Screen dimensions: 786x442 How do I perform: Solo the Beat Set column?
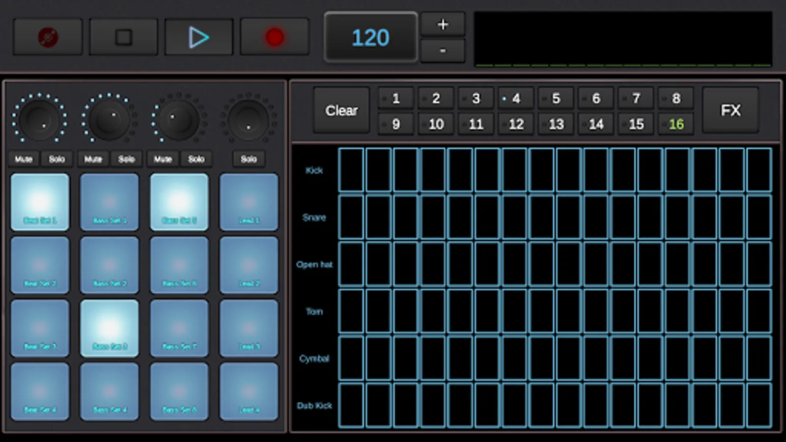pyautogui.click(x=56, y=159)
